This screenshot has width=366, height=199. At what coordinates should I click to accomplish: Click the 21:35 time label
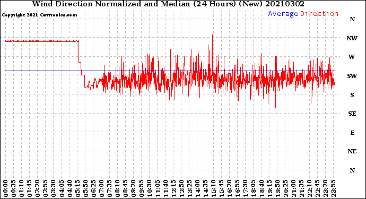(x=301, y=188)
